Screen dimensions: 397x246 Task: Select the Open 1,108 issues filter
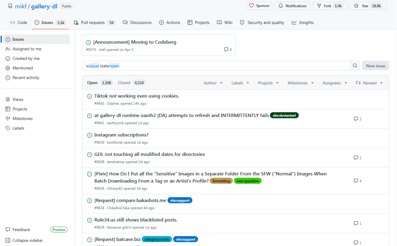(100, 83)
